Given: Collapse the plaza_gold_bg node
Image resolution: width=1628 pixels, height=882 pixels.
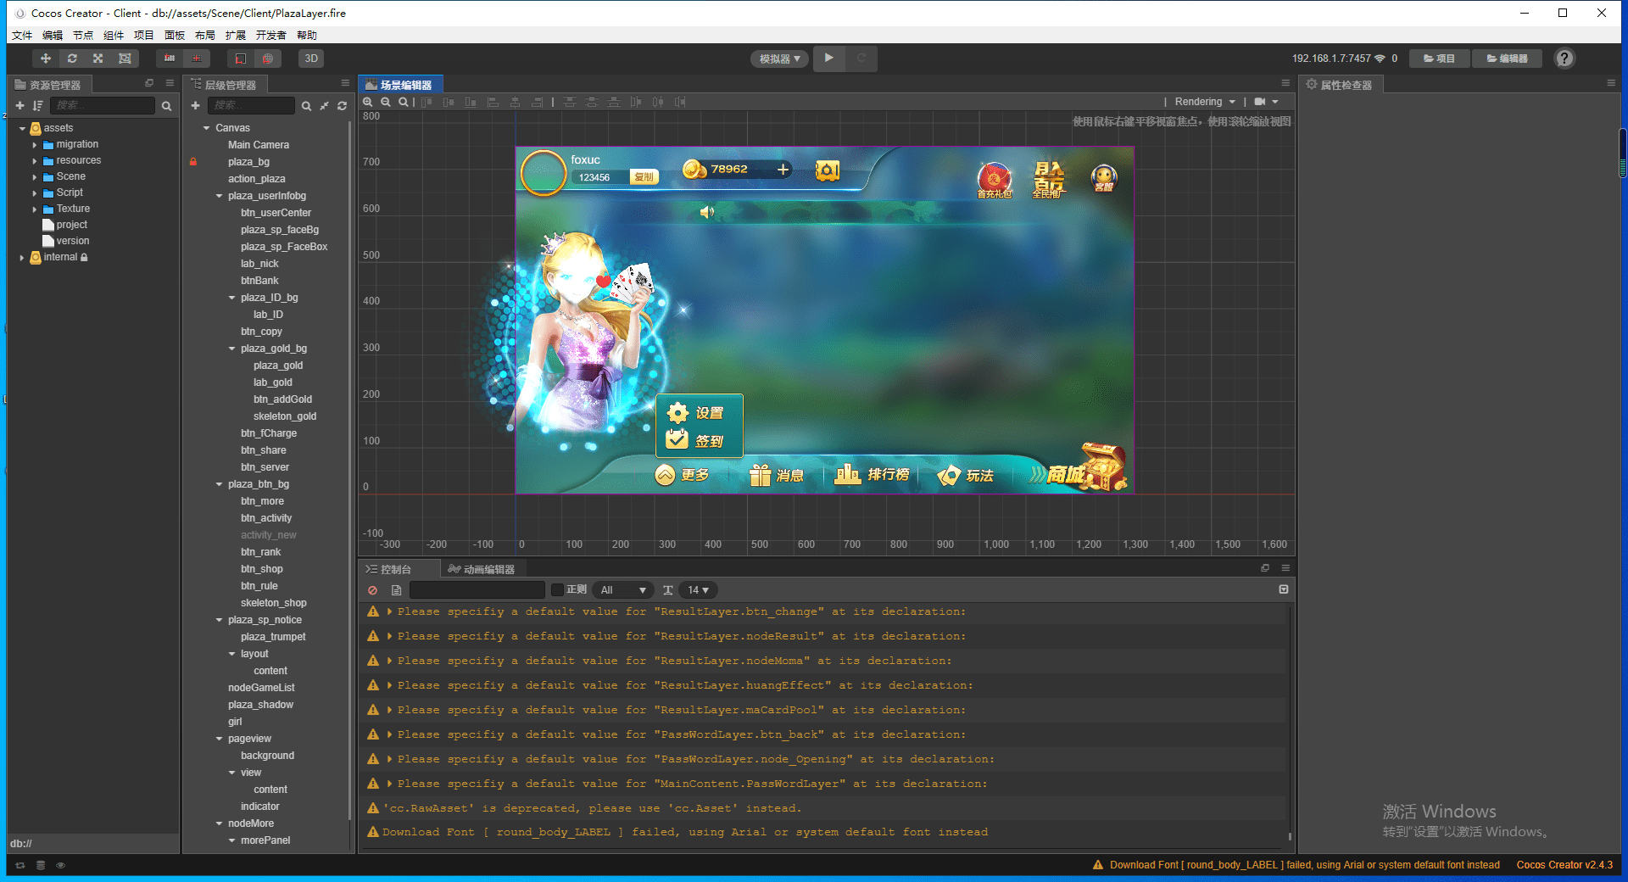Looking at the screenshot, I should (231, 349).
